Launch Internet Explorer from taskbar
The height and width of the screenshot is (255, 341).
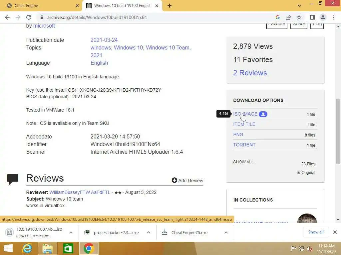[27, 248]
